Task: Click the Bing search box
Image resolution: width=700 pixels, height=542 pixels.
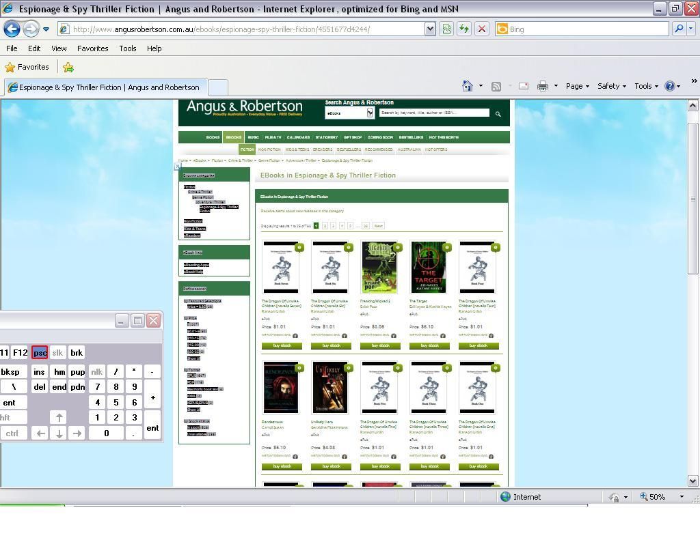Action: click(582, 29)
